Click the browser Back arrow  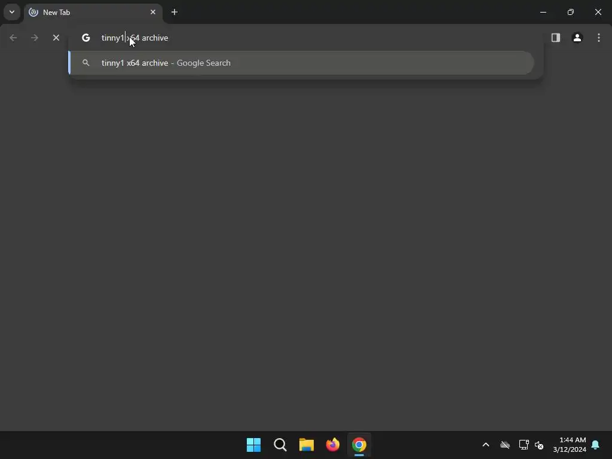(x=13, y=38)
